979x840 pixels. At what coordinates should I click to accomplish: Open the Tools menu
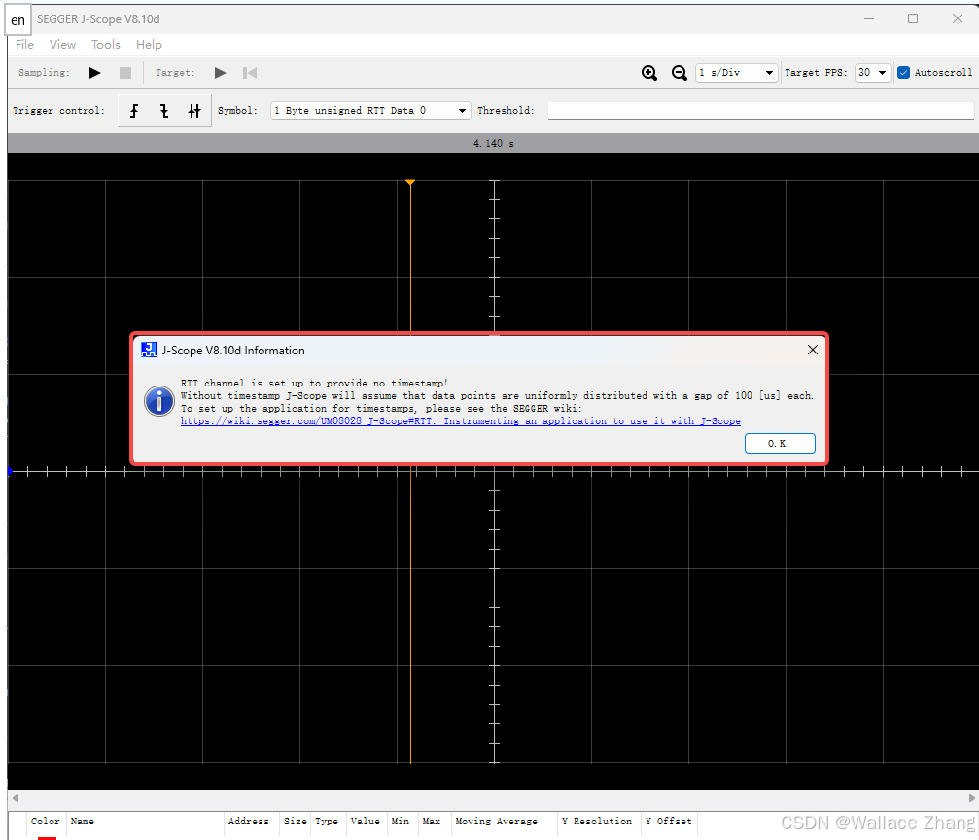tap(106, 45)
